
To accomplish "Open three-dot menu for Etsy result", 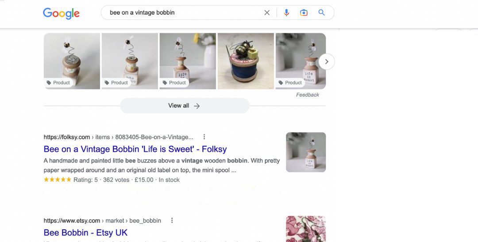I will point(172,220).
